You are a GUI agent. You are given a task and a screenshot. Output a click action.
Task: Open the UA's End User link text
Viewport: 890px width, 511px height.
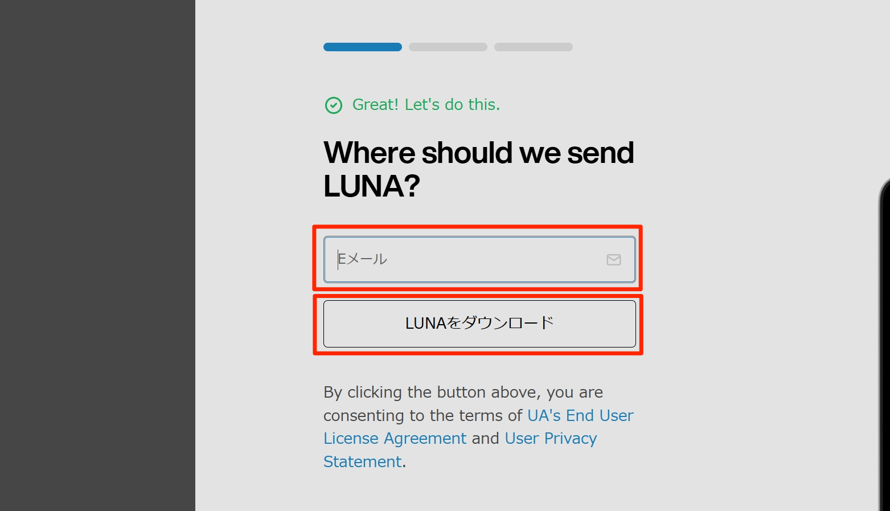[580, 415]
